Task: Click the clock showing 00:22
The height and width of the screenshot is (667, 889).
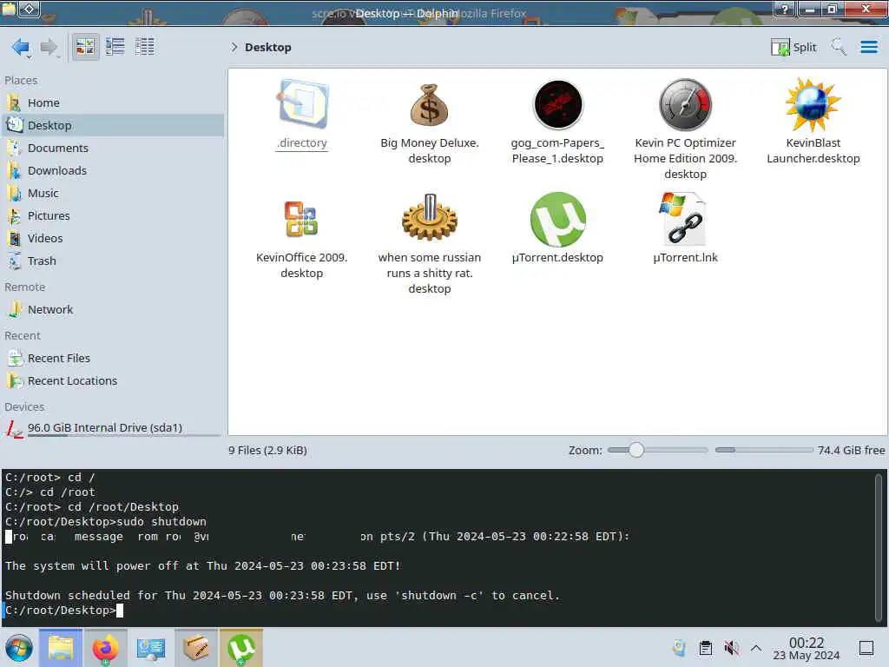Action: pos(807,648)
